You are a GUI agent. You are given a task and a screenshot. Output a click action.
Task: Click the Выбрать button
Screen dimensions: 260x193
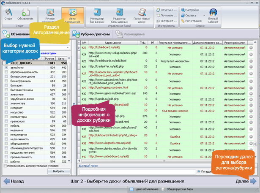(58, 171)
